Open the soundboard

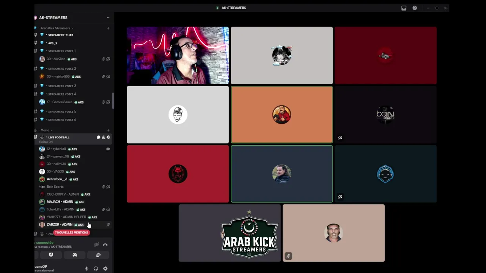tap(98, 255)
